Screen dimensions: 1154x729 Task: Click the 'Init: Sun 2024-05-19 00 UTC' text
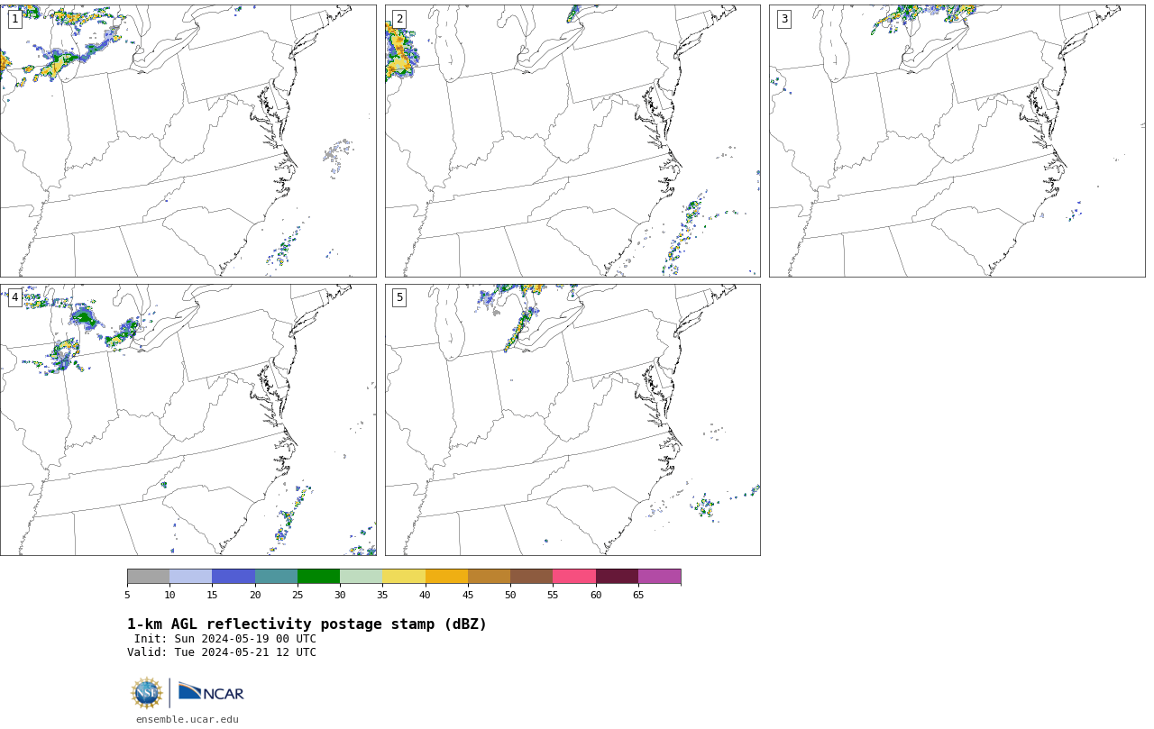click(225, 639)
